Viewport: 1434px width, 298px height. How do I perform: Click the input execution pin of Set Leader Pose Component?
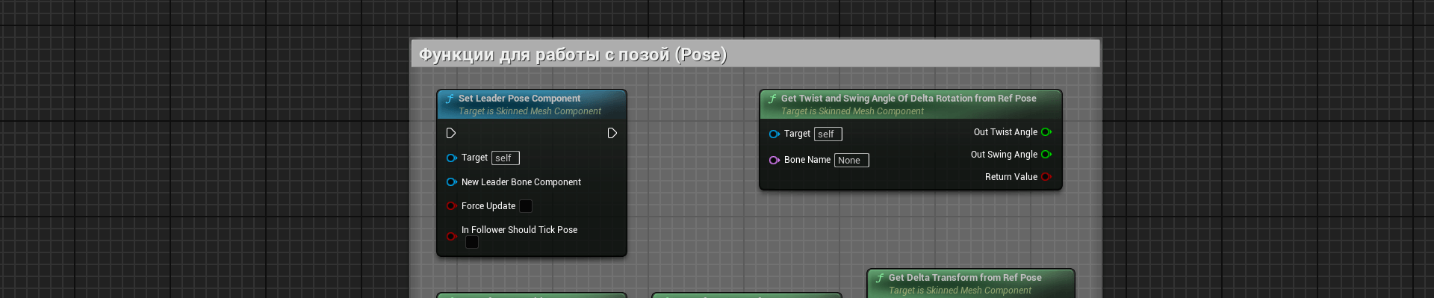tap(451, 133)
